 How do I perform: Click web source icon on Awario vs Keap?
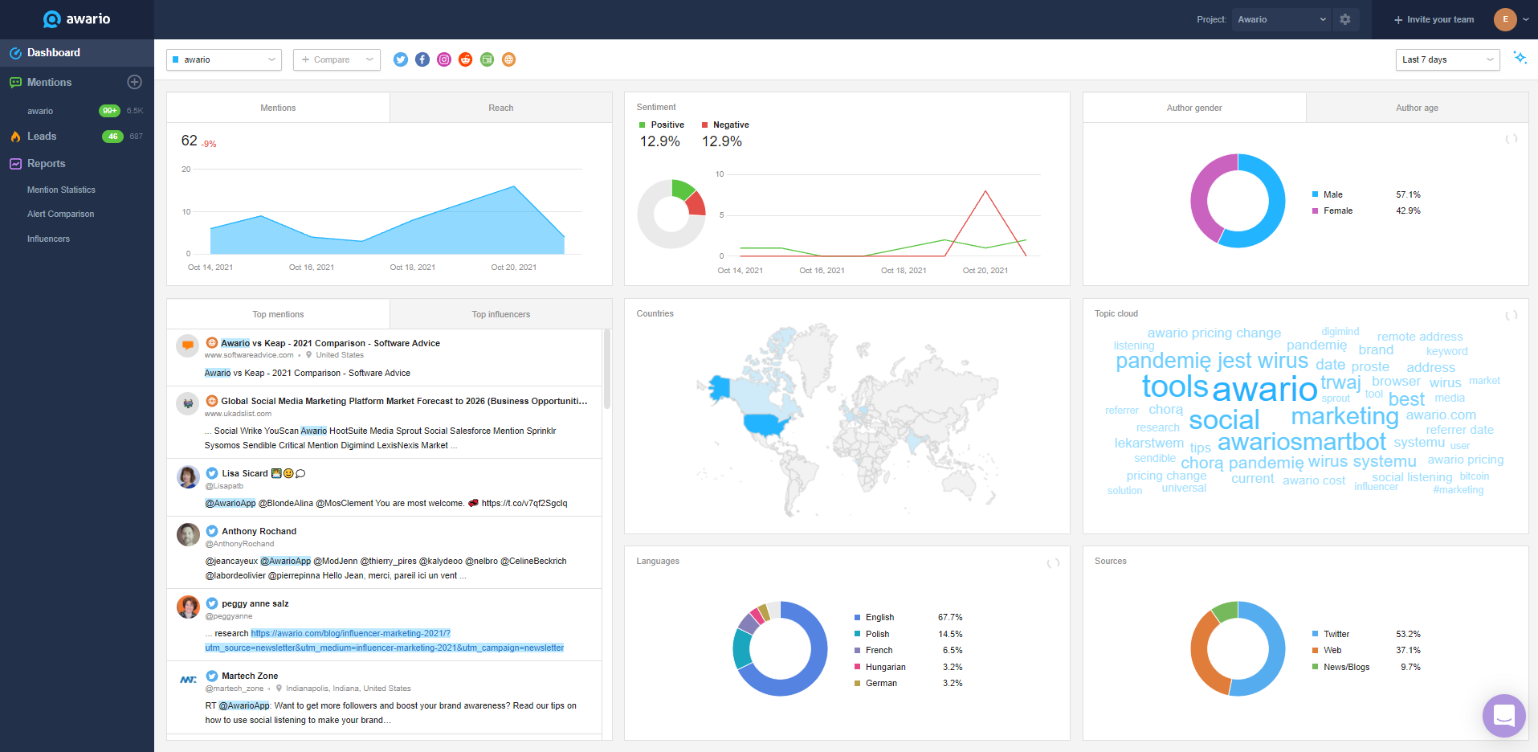click(212, 343)
